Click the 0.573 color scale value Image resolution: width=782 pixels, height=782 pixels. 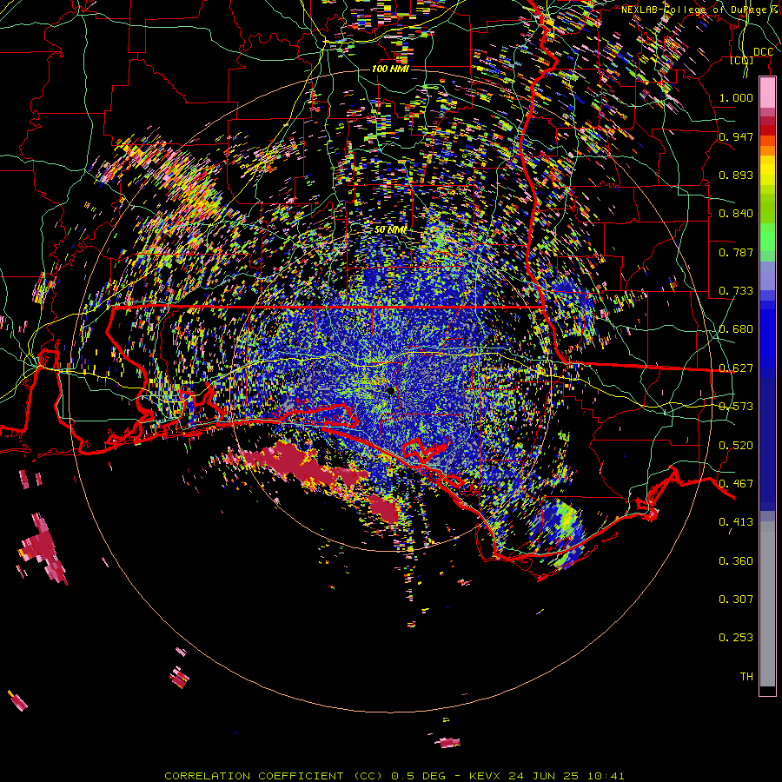tap(736, 407)
